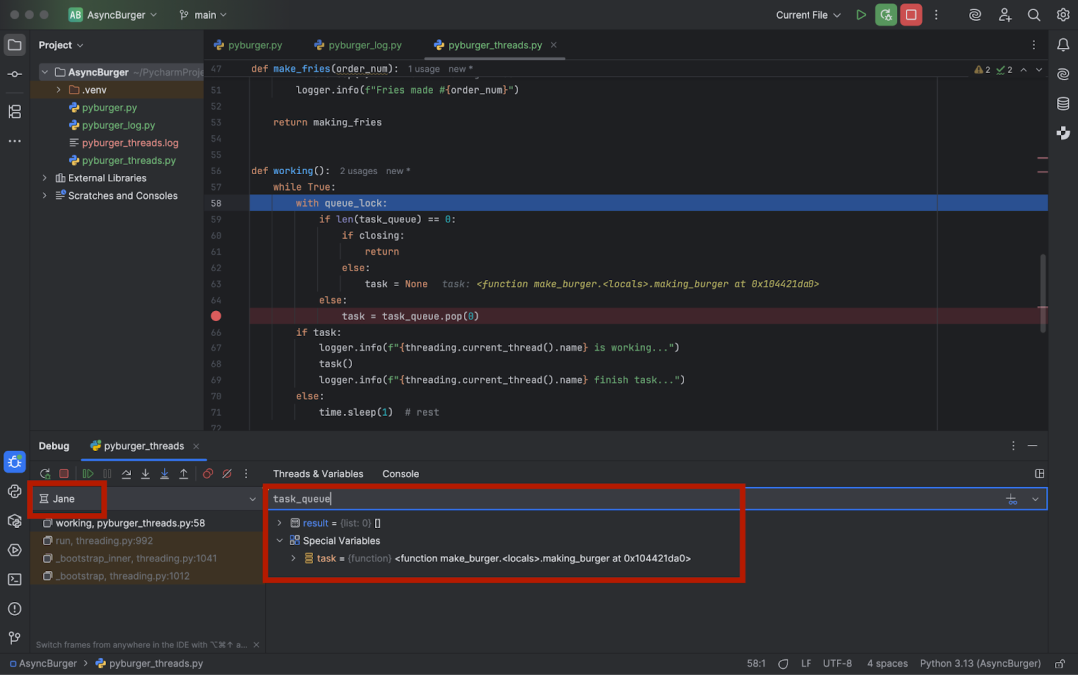This screenshot has height=675, width=1078.
Task: Open the Database tool window icon
Action: 1063,103
